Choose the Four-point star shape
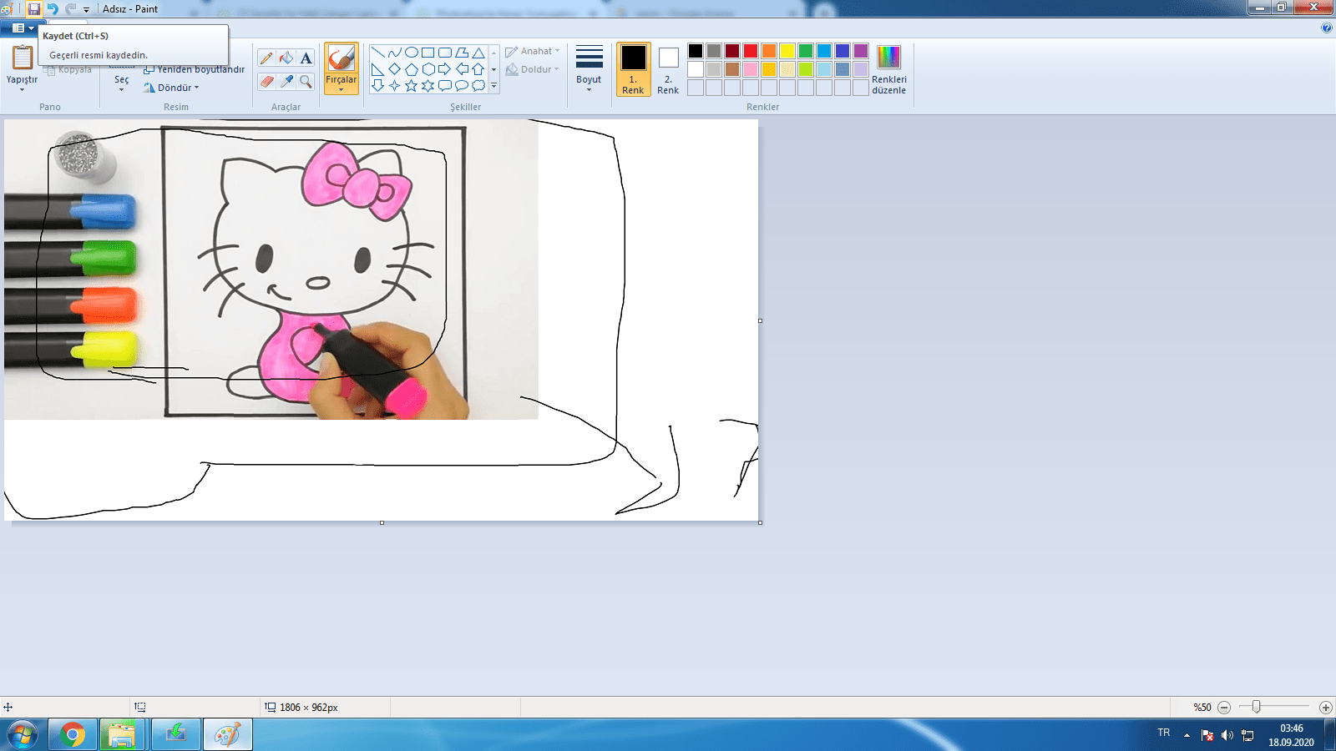The image size is (1336, 751). (x=395, y=86)
